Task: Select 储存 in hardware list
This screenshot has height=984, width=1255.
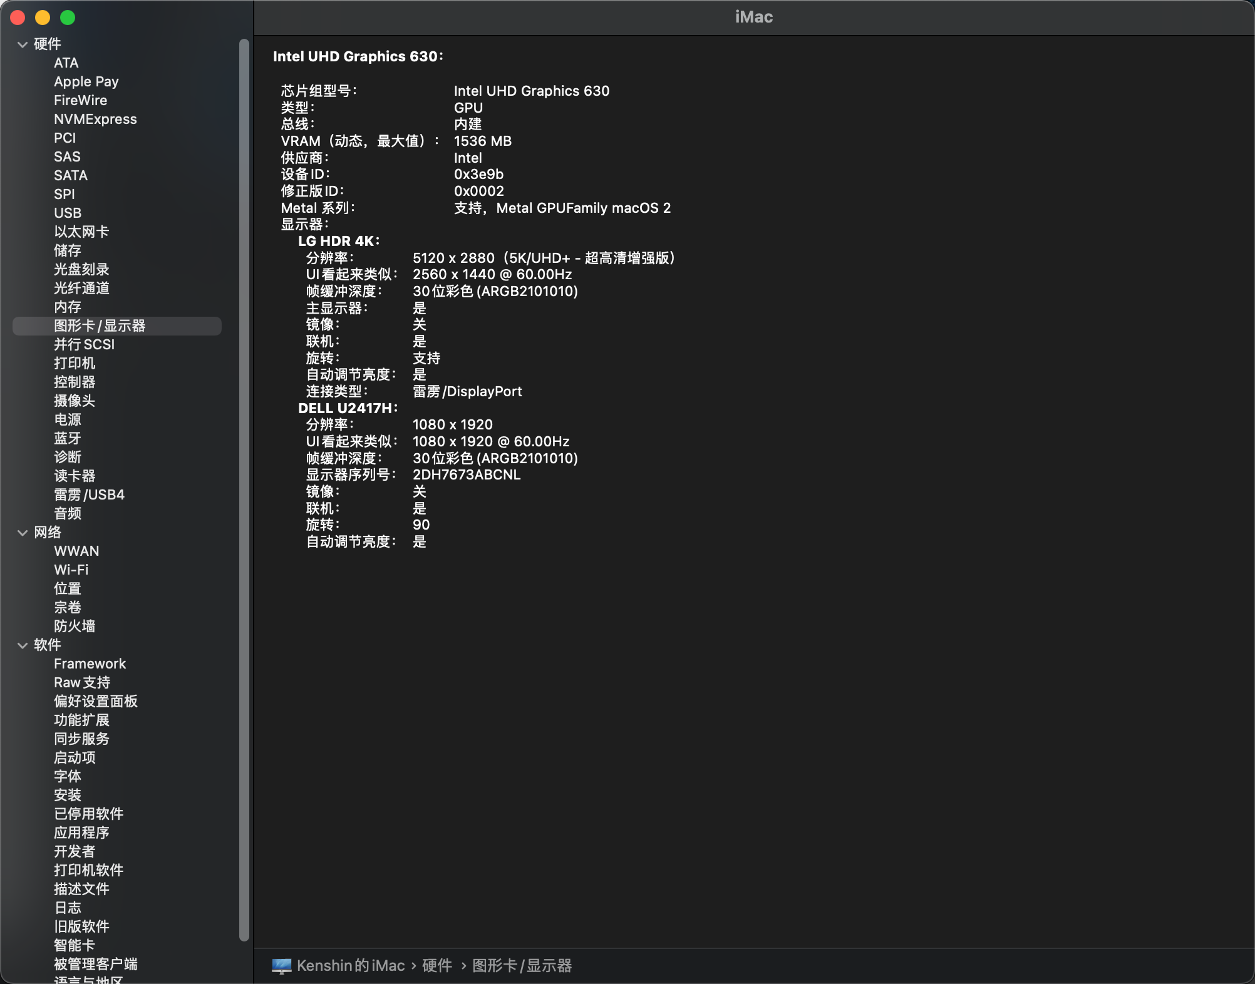Action: point(67,251)
